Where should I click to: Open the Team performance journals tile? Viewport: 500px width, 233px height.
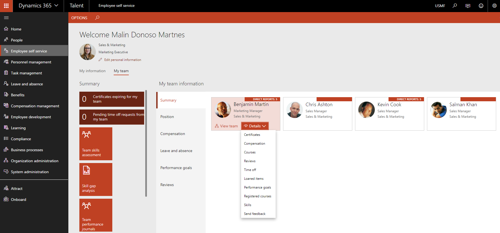[96, 215]
